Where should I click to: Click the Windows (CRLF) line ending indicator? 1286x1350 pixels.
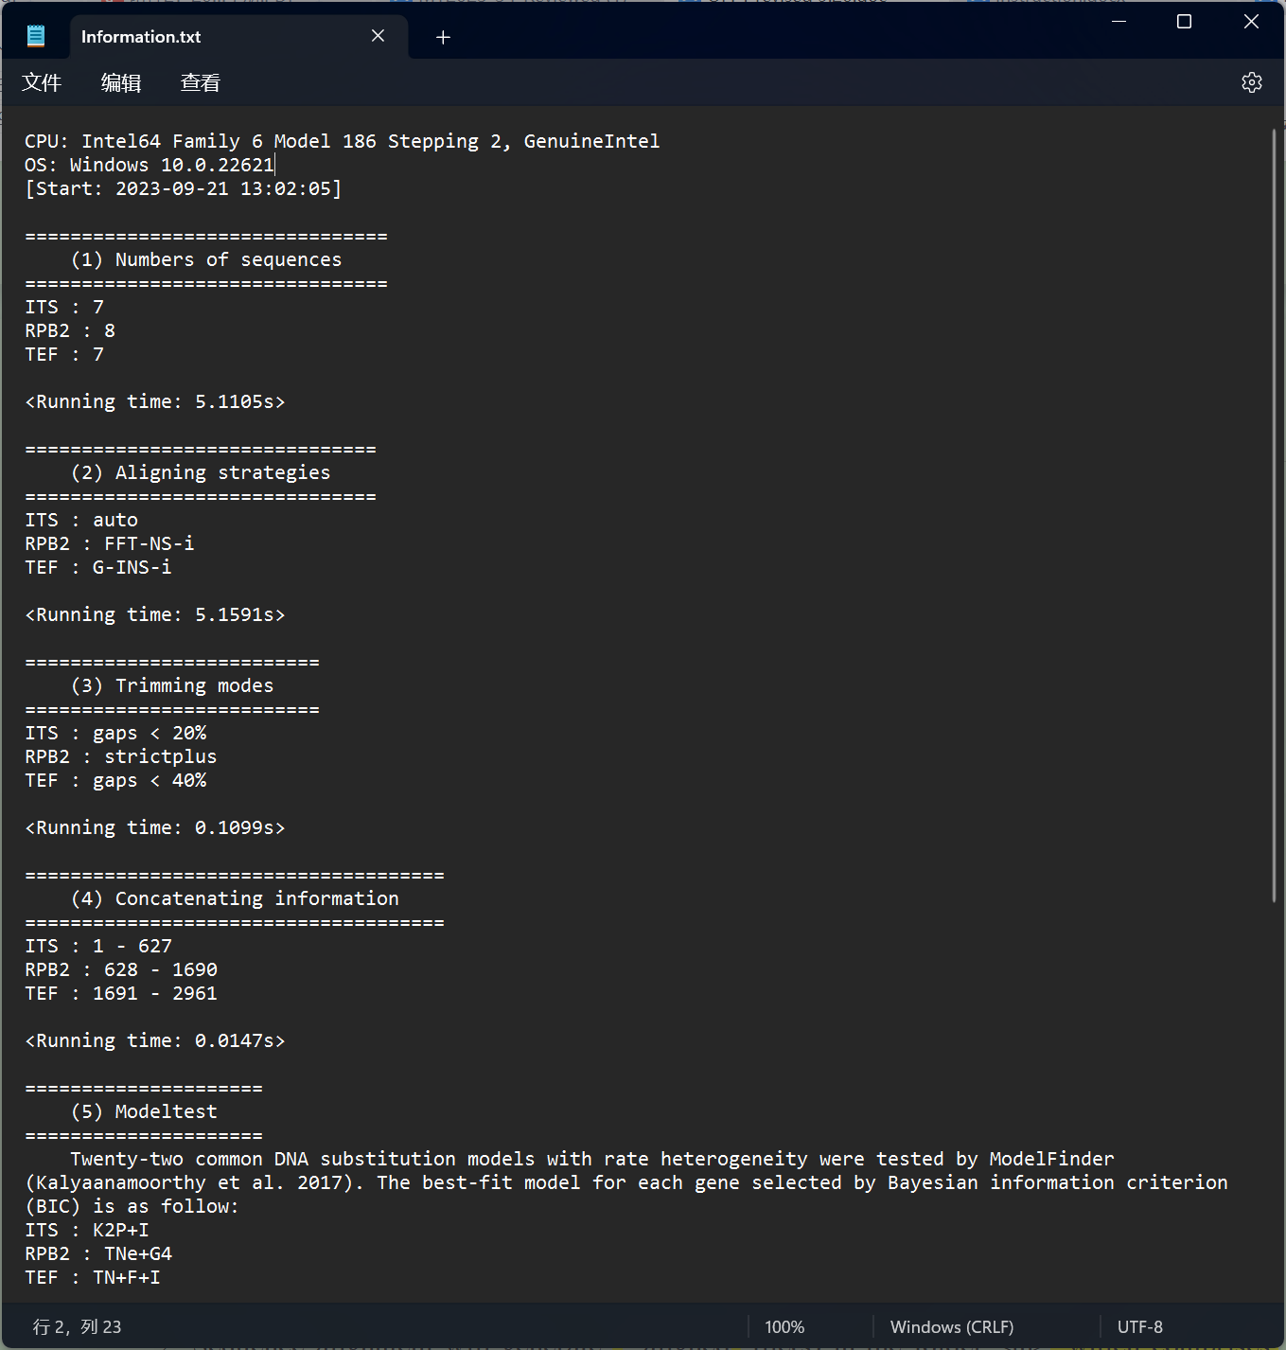[951, 1327]
